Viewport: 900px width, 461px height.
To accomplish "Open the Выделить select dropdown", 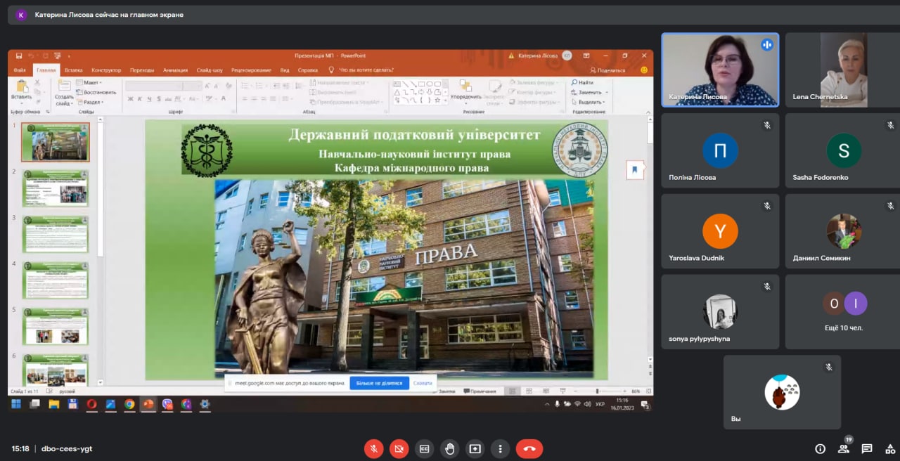I will (x=588, y=102).
